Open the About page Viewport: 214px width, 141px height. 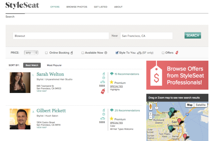point(118,7)
